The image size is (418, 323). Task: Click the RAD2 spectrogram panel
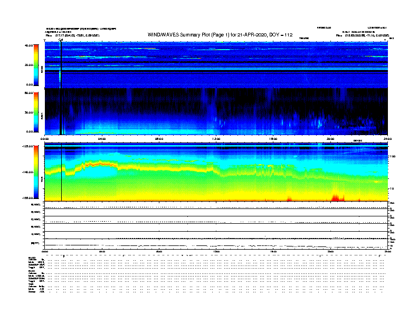tap(216, 65)
